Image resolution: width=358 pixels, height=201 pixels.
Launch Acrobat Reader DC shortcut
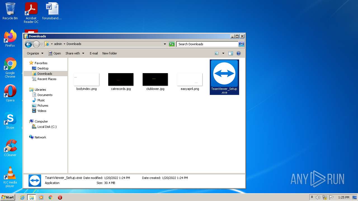coord(31,13)
